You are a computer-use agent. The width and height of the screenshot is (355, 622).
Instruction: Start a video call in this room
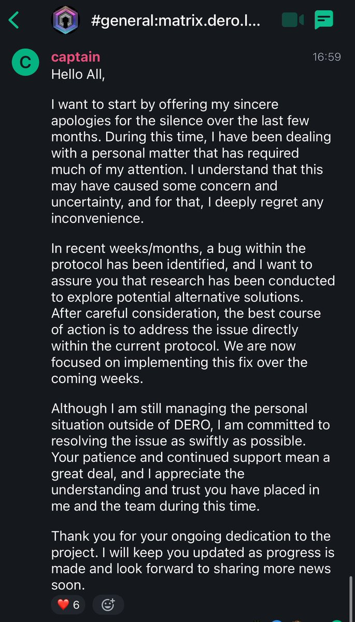pyautogui.click(x=292, y=20)
